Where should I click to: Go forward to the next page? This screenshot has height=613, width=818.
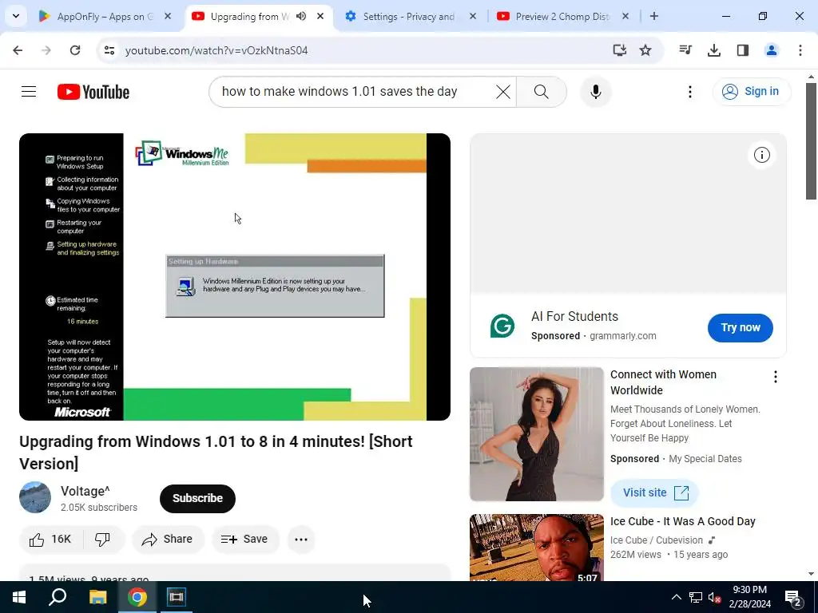pyautogui.click(x=46, y=50)
